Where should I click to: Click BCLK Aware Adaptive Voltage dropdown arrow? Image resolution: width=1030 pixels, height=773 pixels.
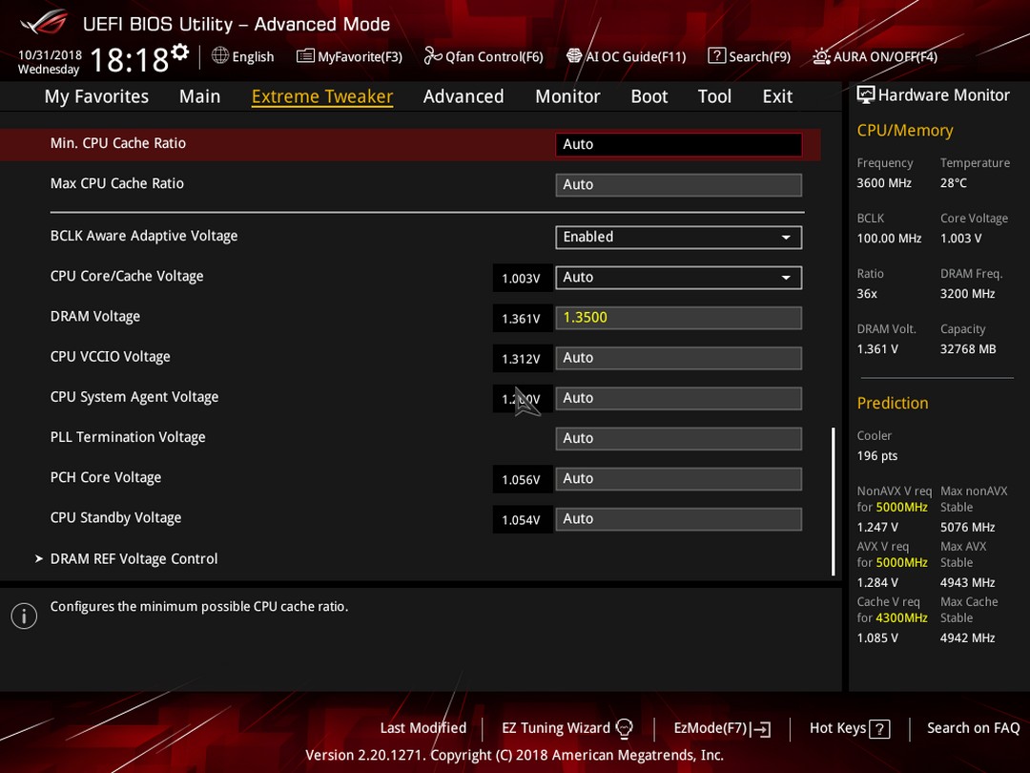point(786,238)
